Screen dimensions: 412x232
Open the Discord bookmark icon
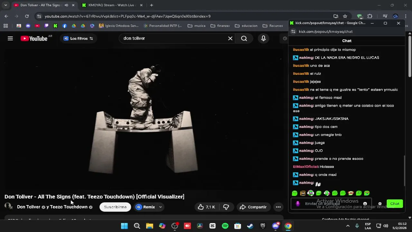pyautogui.click(x=28, y=26)
